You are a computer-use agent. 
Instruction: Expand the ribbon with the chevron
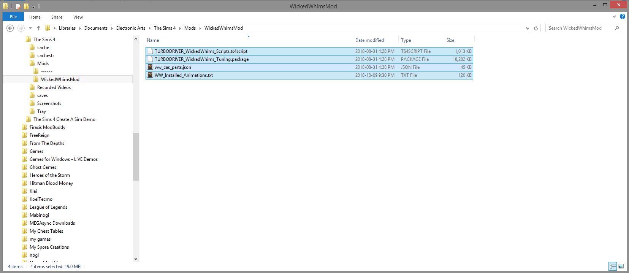614,17
